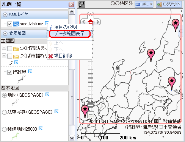Click the zoom out minus button
The image size is (185, 142).
coord(91,115)
